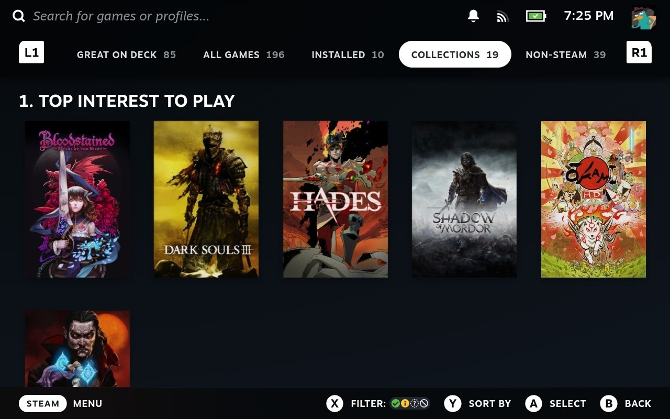
Task: Click the search magnifier icon
Action: point(19,16)
